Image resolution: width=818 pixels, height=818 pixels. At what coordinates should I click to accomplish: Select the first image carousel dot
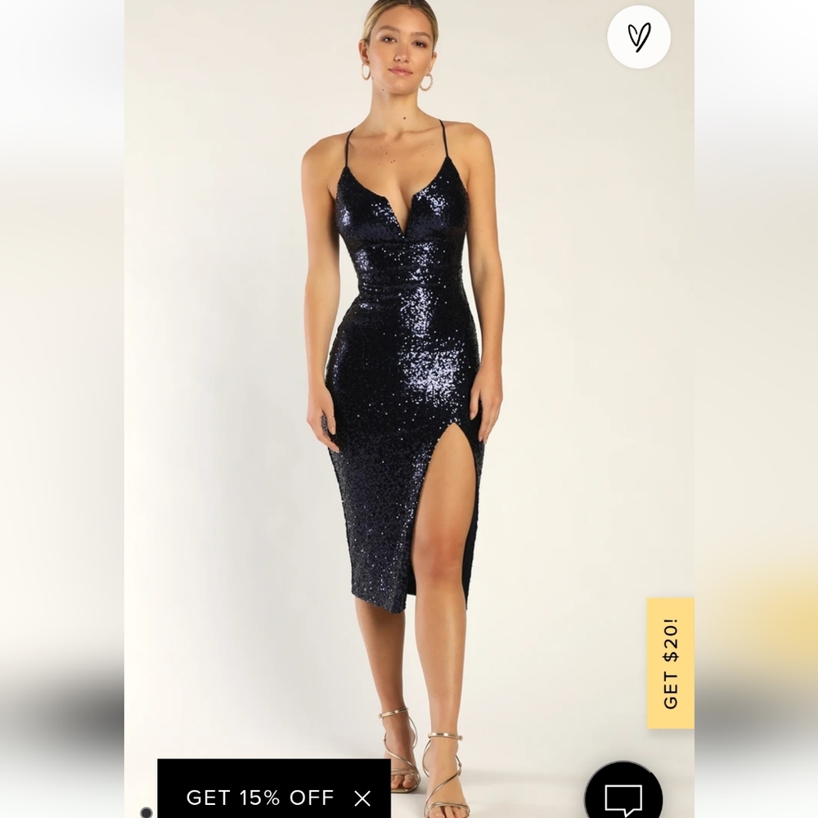click(146, 812)
